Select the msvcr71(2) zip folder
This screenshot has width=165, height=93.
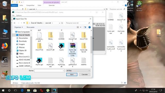(x=84, y=36)
